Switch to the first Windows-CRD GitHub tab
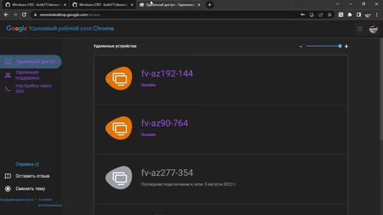Screen dimensions: 383x215 [x=35, y=5]
